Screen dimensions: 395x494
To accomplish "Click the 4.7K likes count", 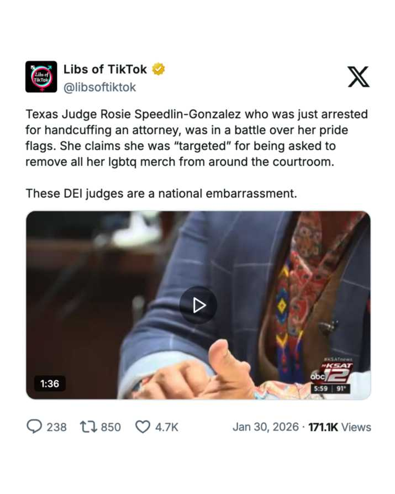I will [167, 427].
